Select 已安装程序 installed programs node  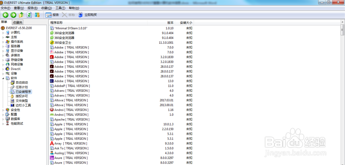point(21,92)
